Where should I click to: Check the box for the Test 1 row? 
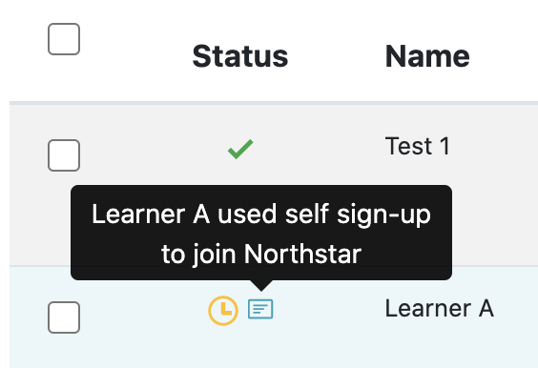[x=64, y=155]
